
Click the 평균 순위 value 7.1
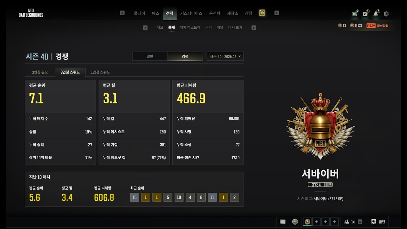point(36,99)
